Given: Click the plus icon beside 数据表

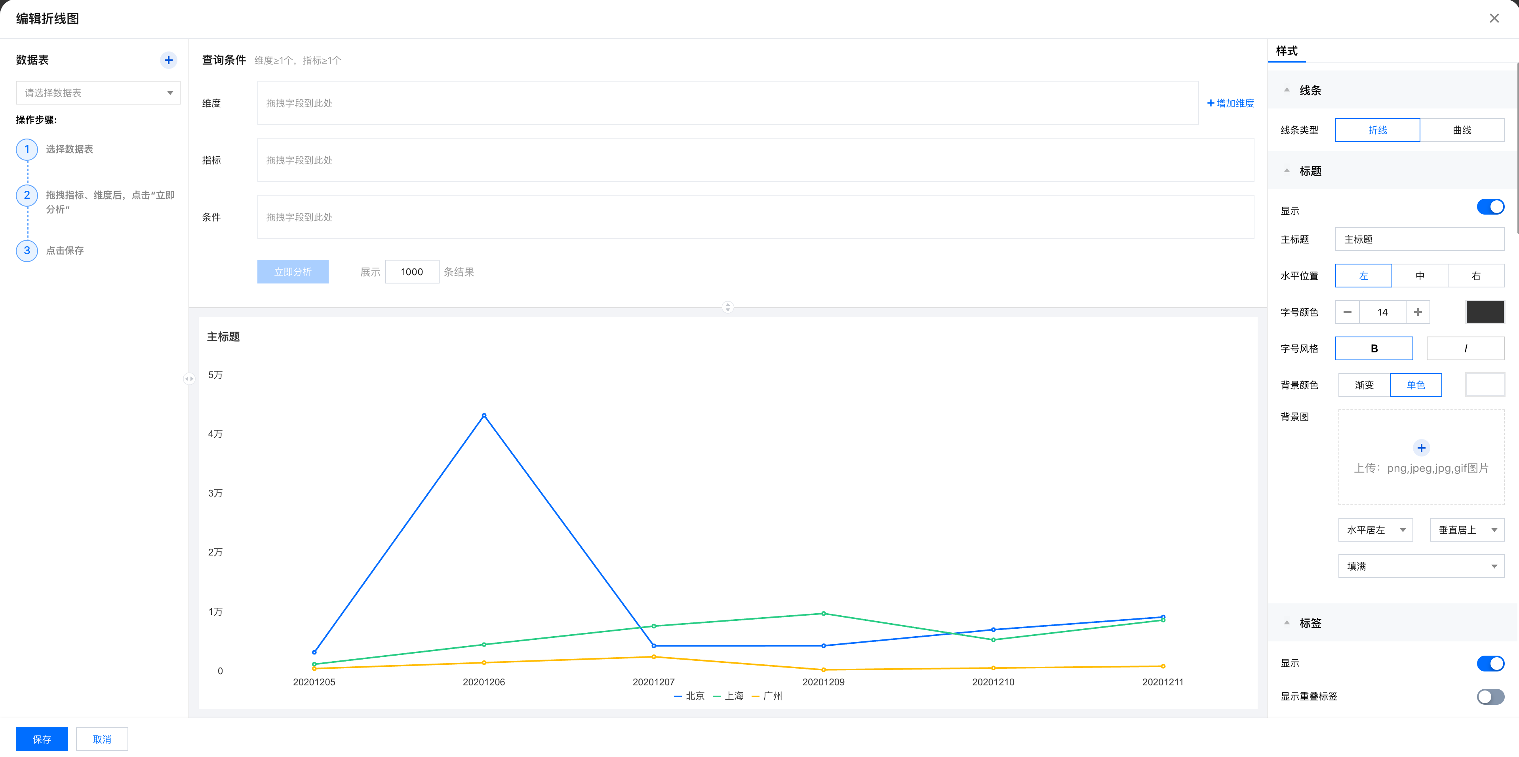Looking at the screenshot, I should pos(169,60).
